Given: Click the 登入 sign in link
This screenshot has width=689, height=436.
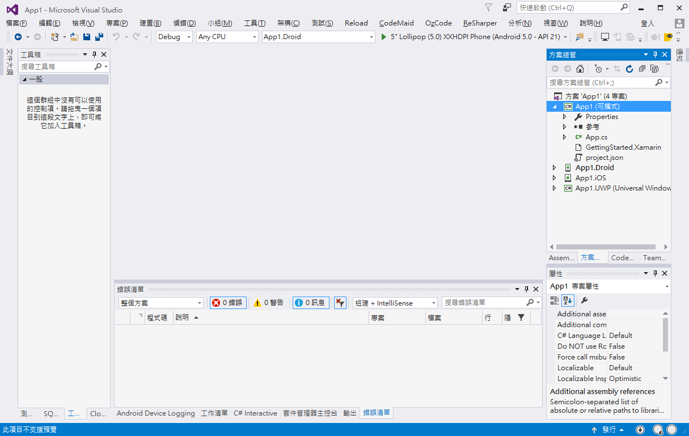Looking at the screenshot, I should point(648,23).
